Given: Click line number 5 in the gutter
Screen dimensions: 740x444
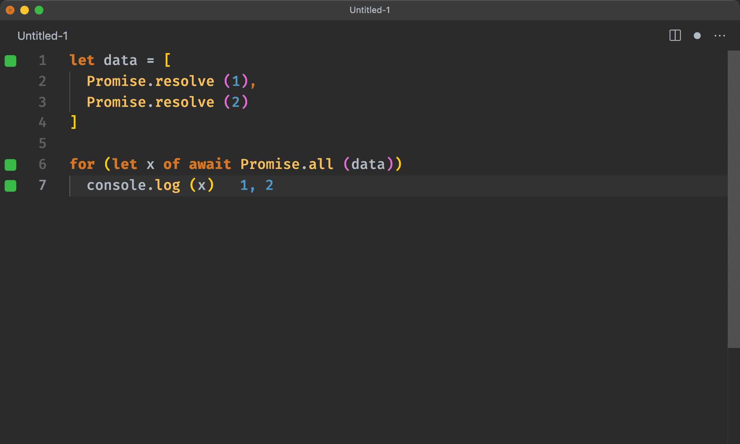Looking at the screenshot, I should pos(42,143).
